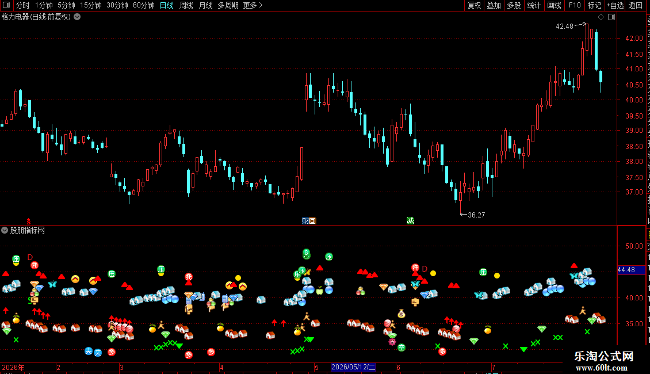Image resolution: width=650 pixels, height=374 pixels.
Task: Click the 2026年 label on time axis
Action: pos(13,367)
